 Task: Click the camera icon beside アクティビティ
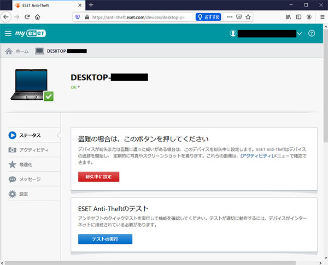click(x=13, y=150)
